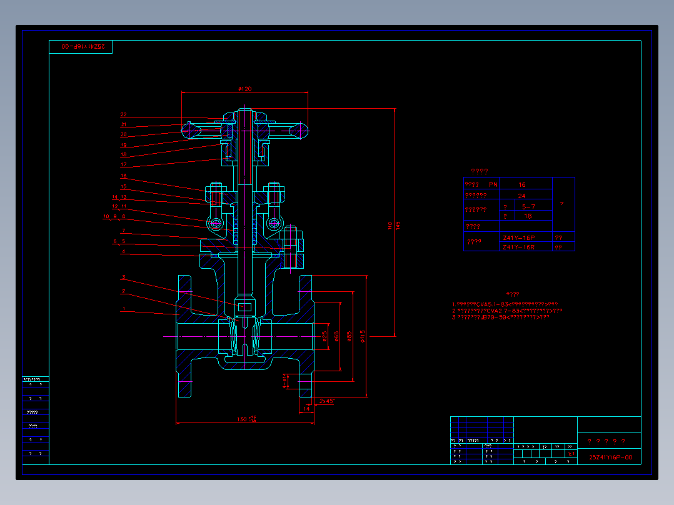Click the 5-7 value cell in the table
This screenshot has width=674, height=505.
529,206
